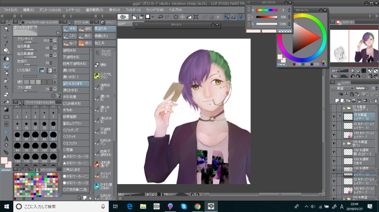Click the Rotate left icon in Navigator
The height and width of the screenshot is (212, 379).
pos(352,76)
